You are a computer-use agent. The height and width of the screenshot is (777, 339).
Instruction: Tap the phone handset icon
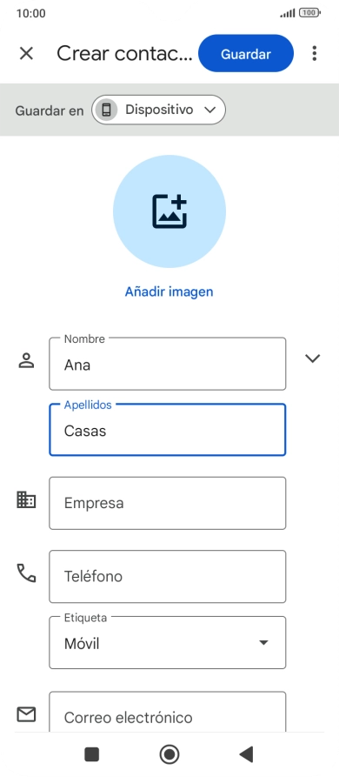[26, 573]
